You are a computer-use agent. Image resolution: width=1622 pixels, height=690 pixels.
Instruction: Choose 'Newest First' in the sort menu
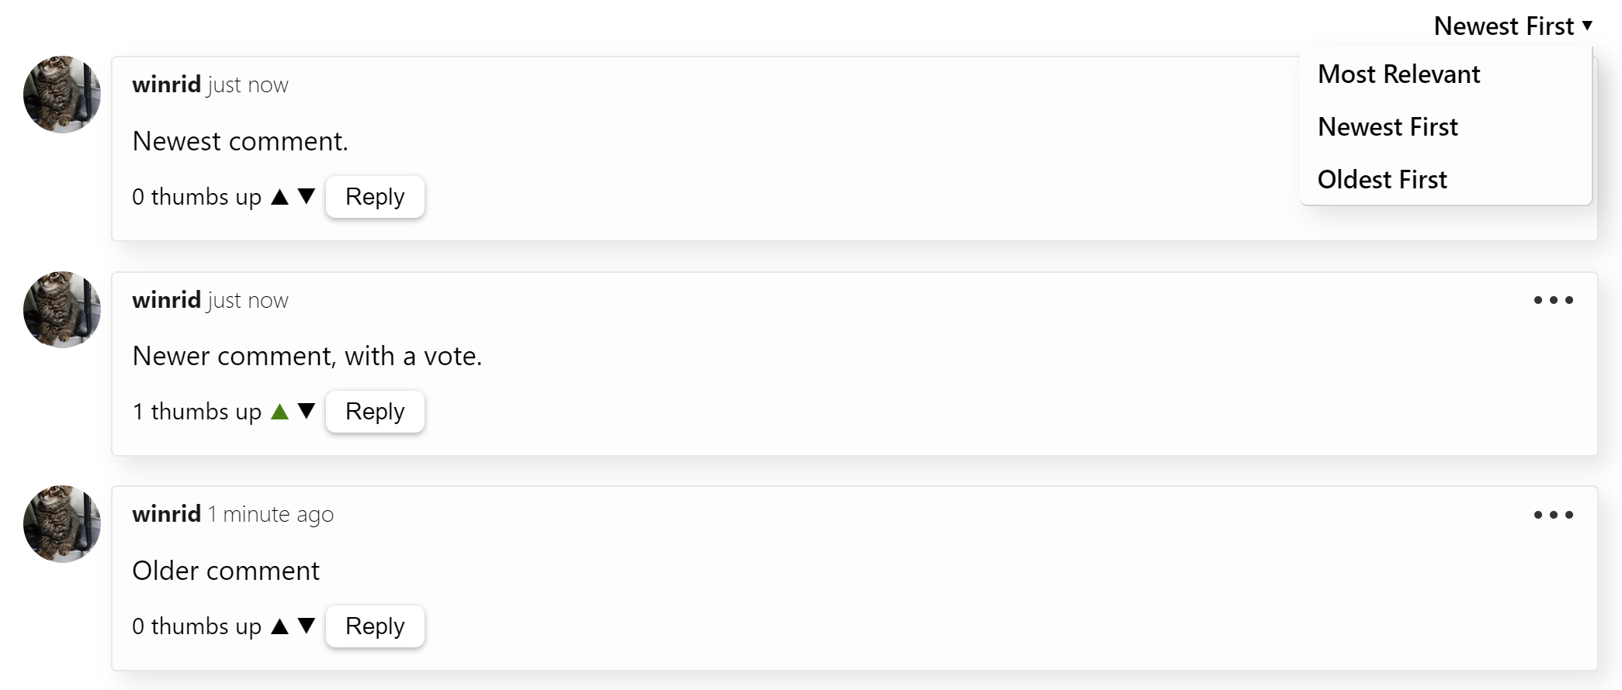tap(1388, 127)
